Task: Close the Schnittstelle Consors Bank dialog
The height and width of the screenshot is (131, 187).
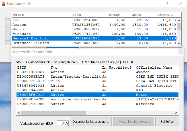Action: point(180,52)
